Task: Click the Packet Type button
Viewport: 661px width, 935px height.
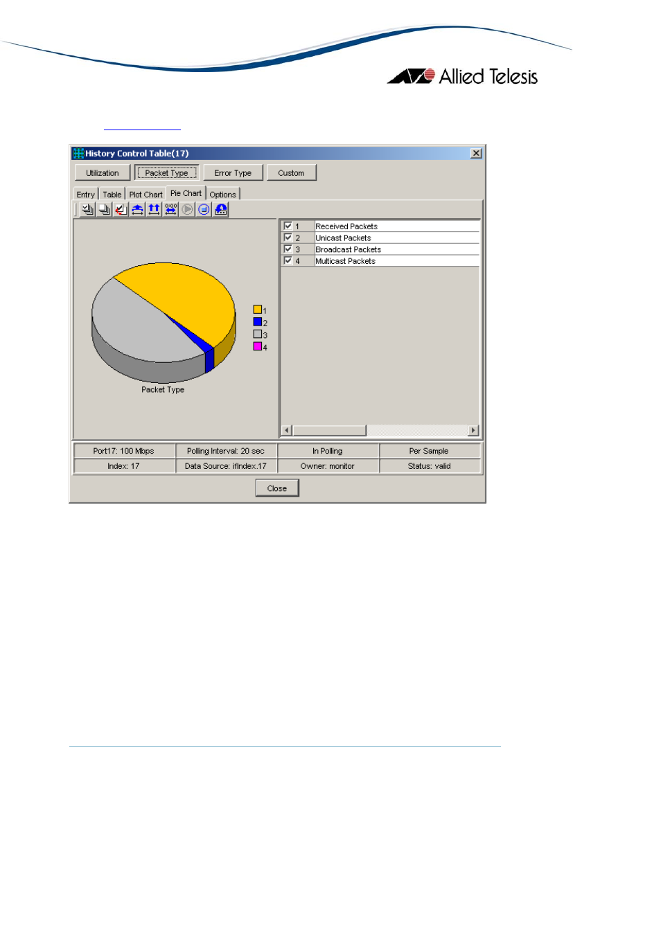Action: 166,173
